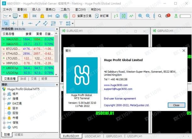The image size is (192, 139).
Task: Select the UKOil.hp symbol row
Action: 28,68
